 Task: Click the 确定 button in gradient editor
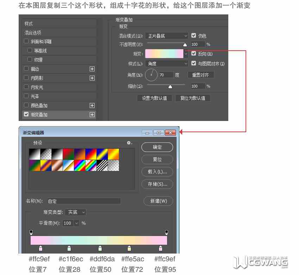(x=157, y=147)
